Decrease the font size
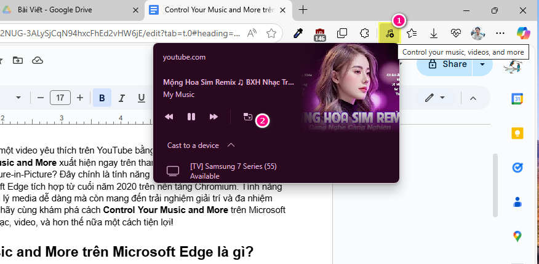 point(41,98)
